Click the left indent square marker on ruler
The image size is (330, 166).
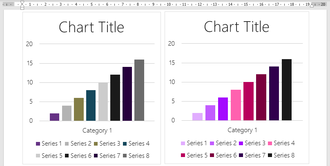tap(22, 8)
